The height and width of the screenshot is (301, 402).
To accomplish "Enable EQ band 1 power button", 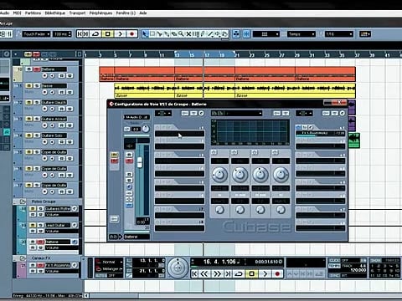I will click(214, 152).
